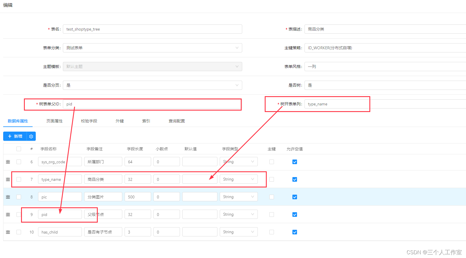Check 主键 checkbox for pic row

(x=272, y=197)
